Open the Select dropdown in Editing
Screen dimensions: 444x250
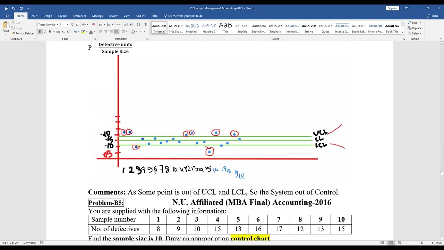pos(415,33)
